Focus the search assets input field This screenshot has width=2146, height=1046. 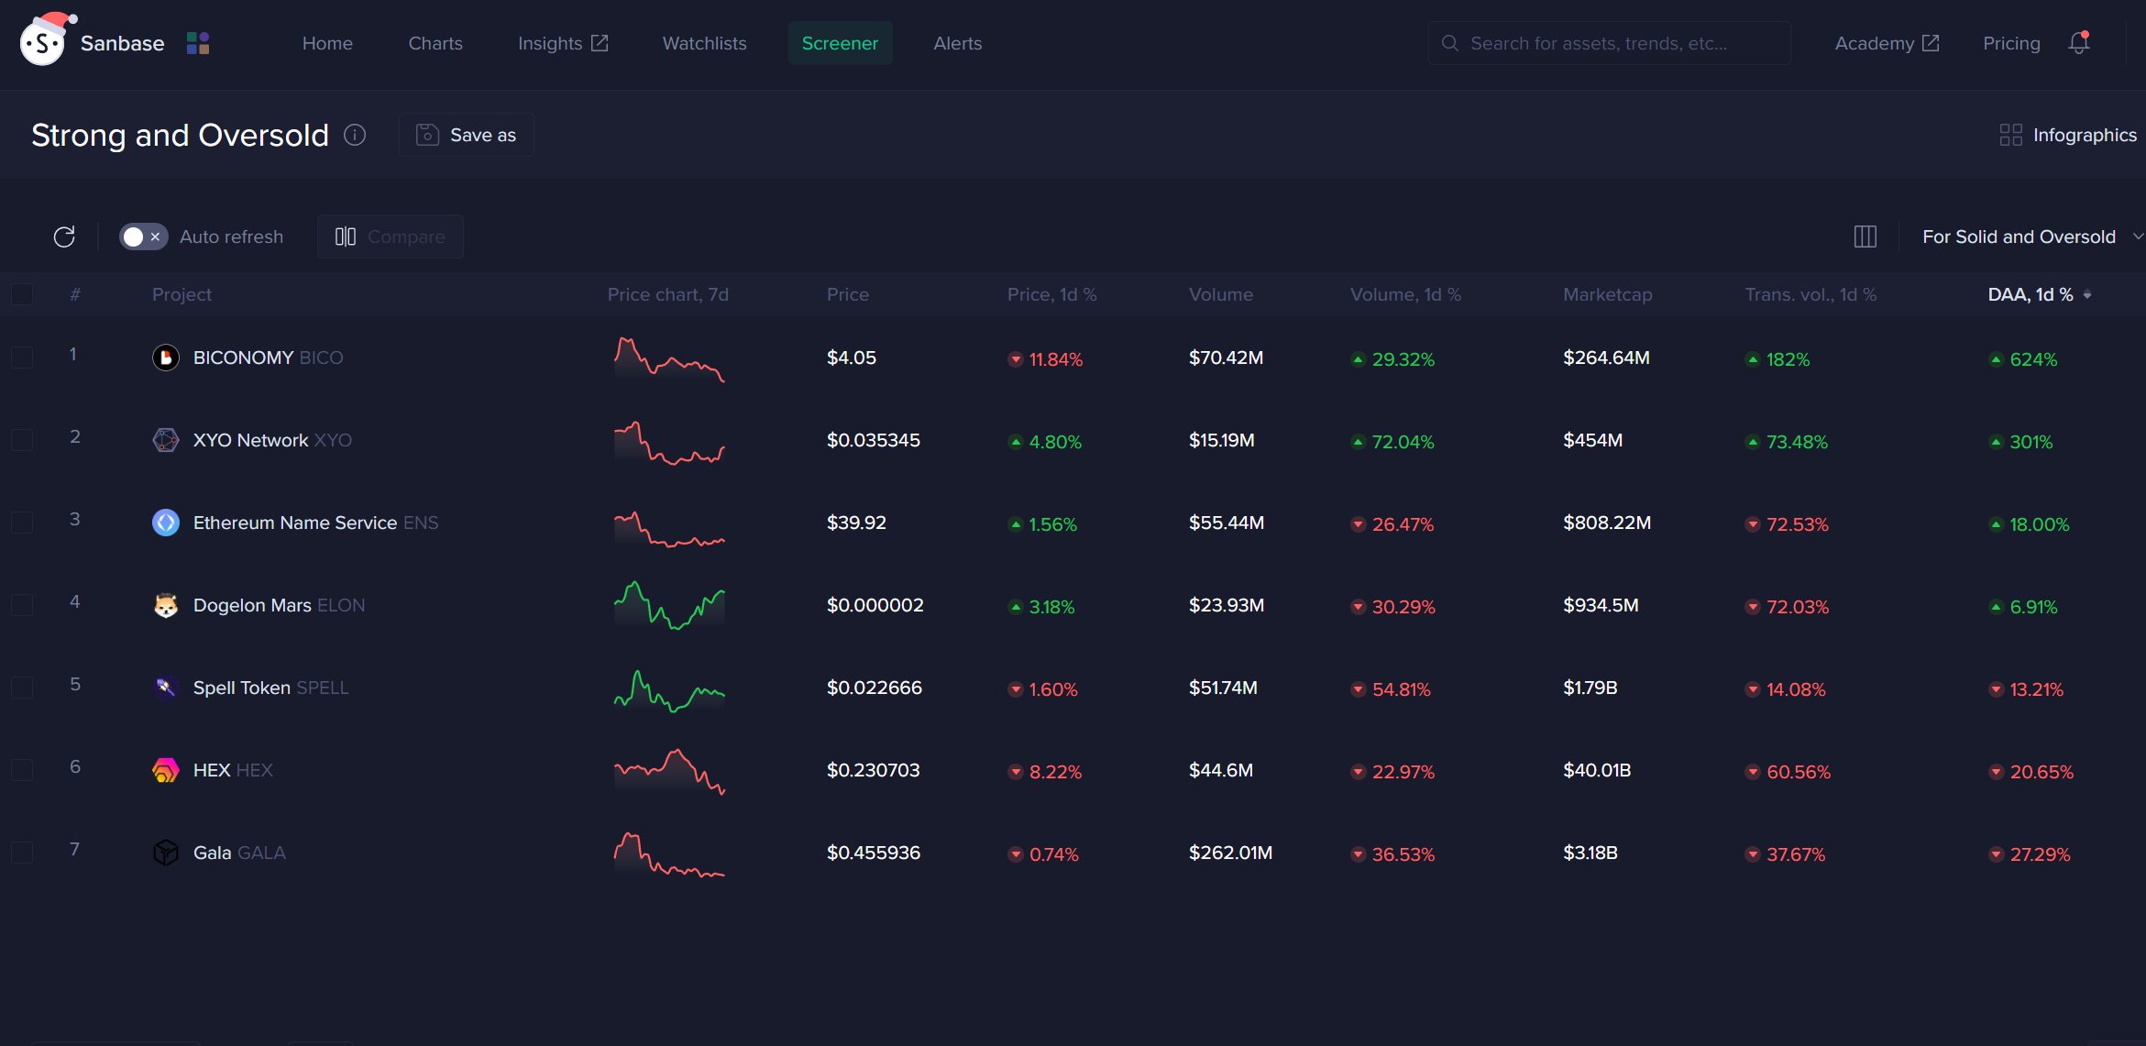[x=1609, y=43]
